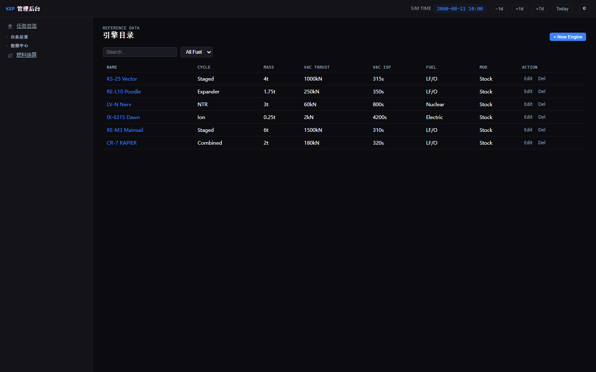596x372 pixels.
Task: Open the CR-7 RAPIER engine link
Action: 122,143
